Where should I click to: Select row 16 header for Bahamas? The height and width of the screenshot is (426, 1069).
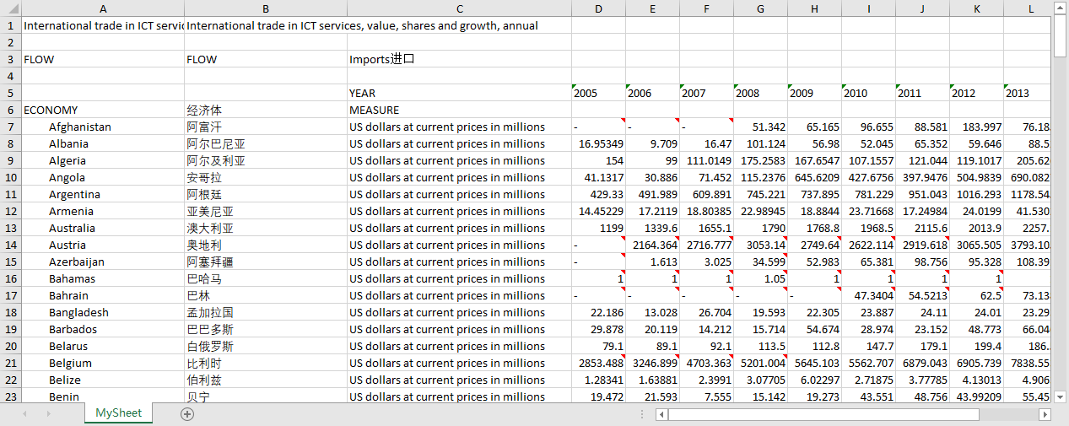(10, 278)
